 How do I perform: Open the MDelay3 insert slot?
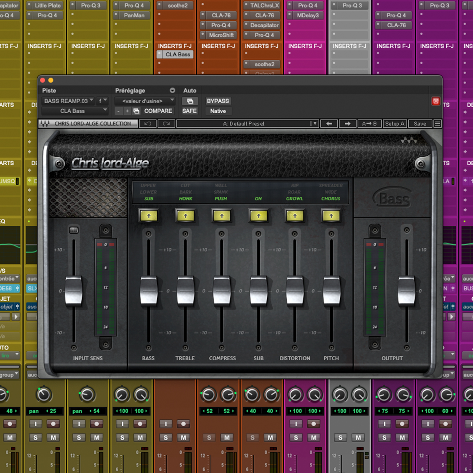305,15
